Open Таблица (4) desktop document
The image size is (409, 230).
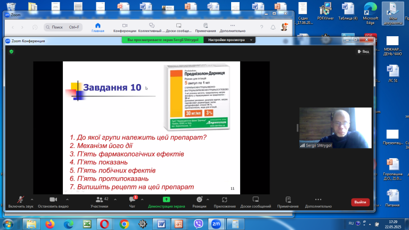coord(348,11)
